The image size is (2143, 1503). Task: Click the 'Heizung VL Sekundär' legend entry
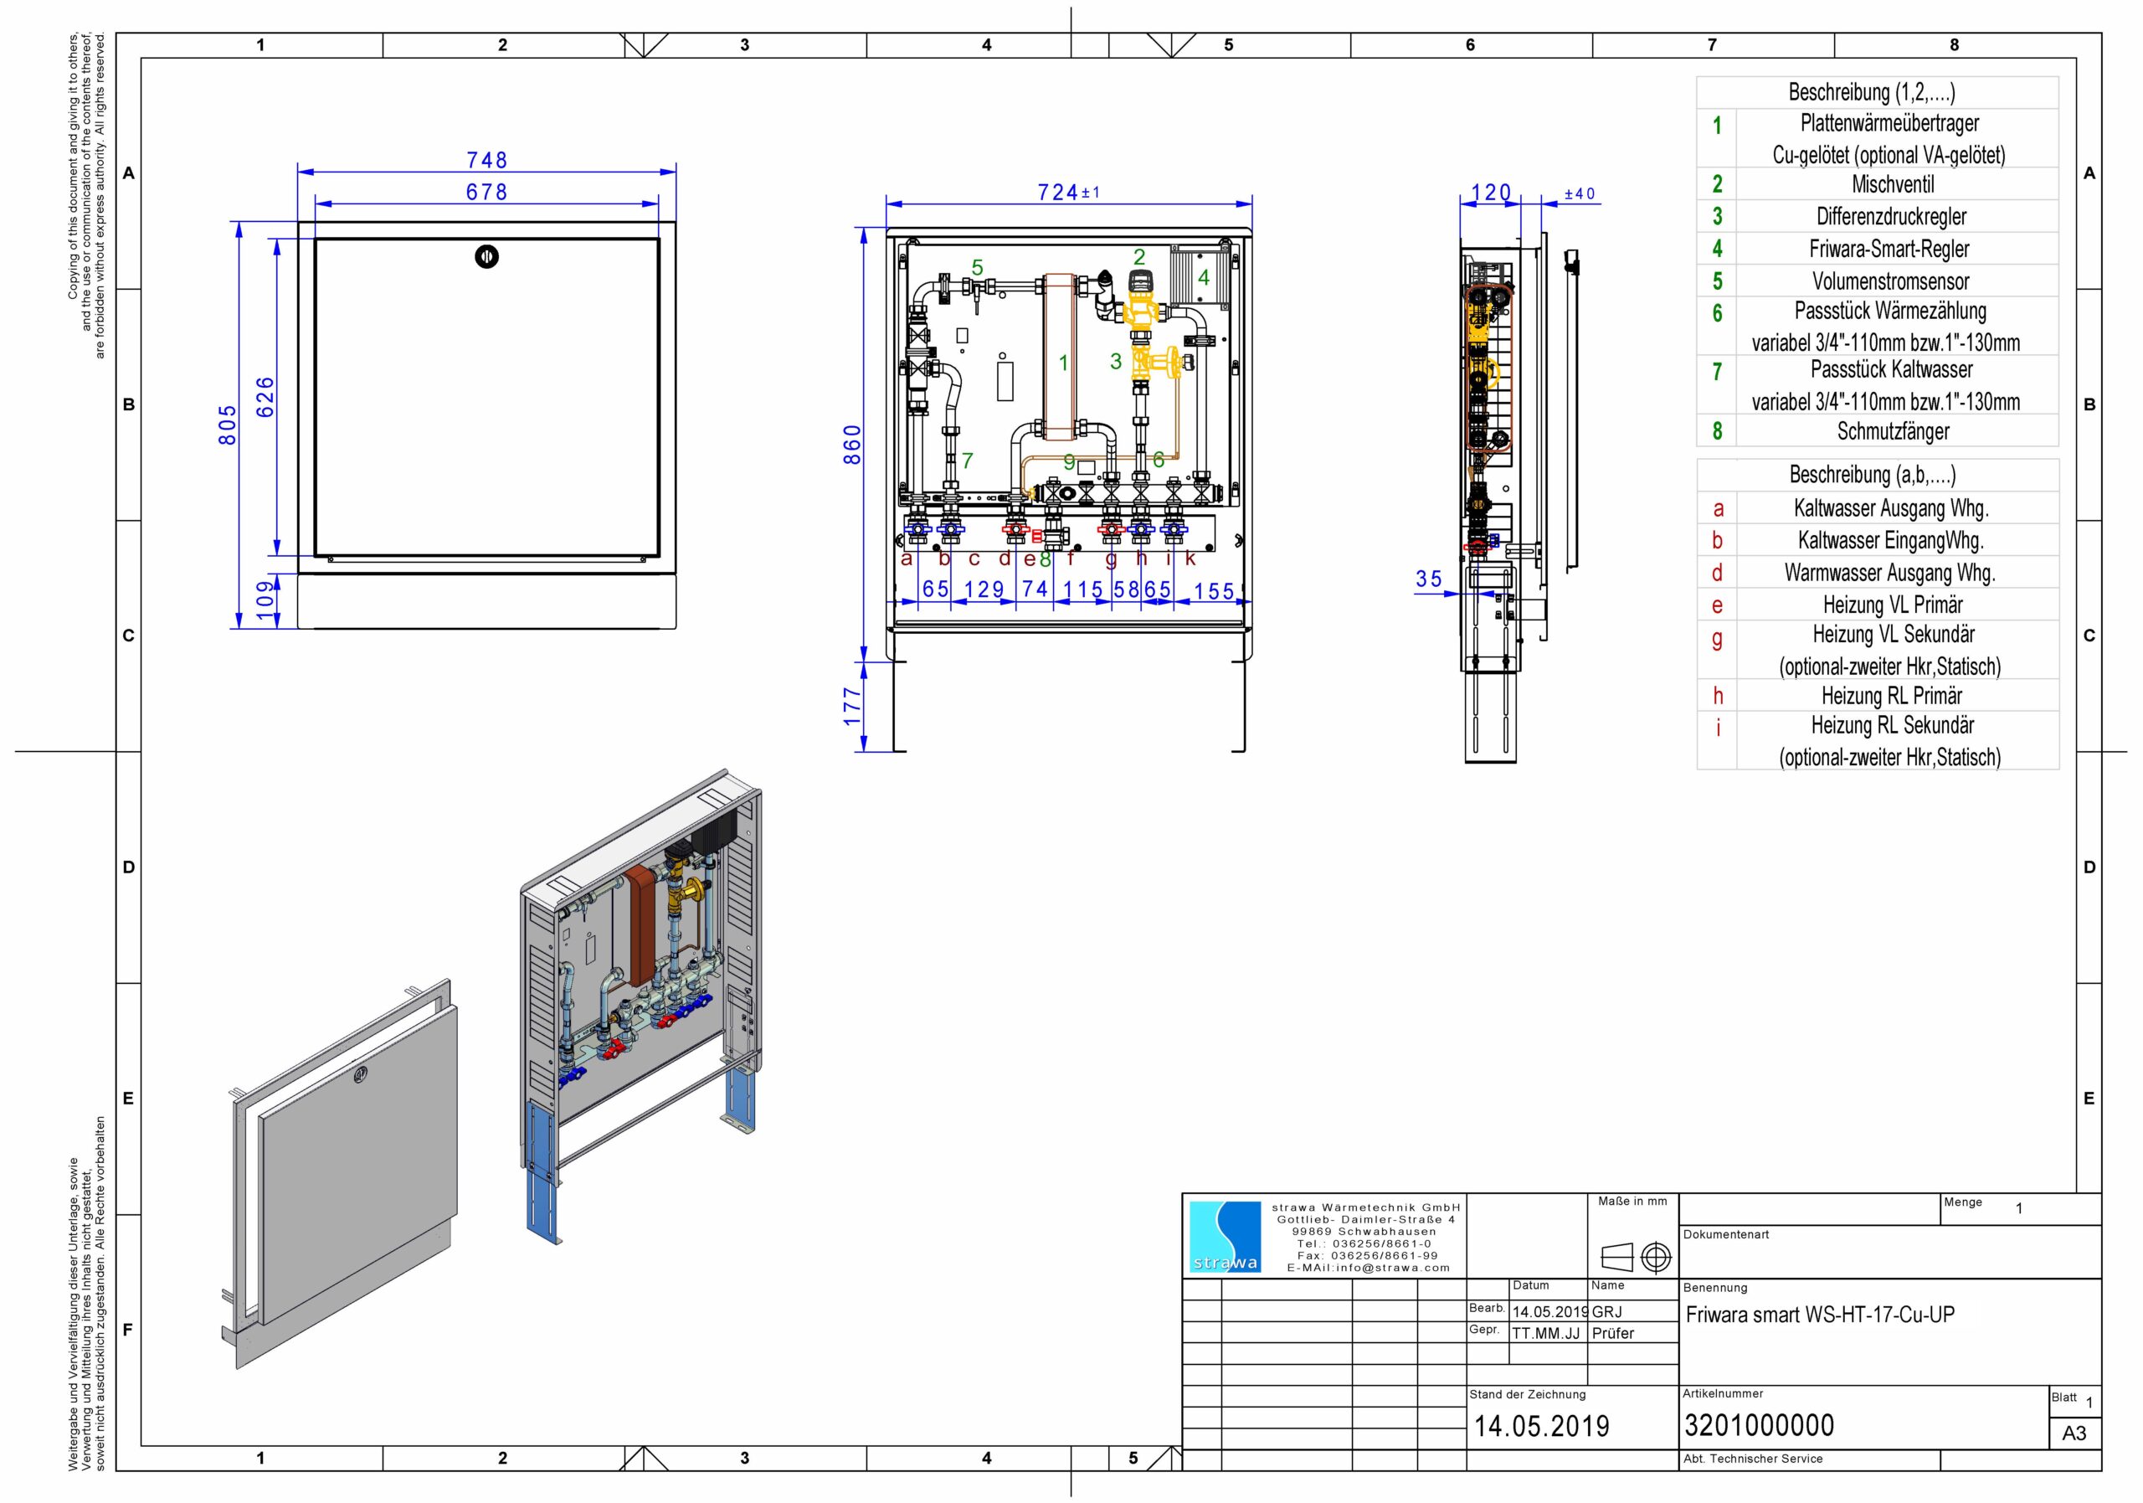1894,635
